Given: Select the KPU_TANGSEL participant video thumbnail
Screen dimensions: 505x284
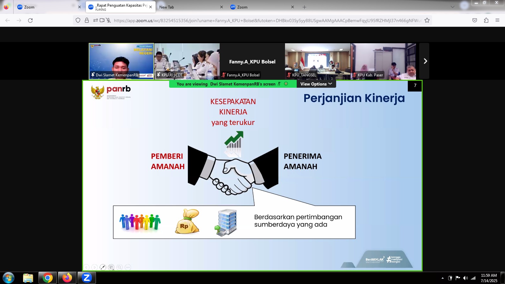Looking at the screenshot, I should pos(318,61).
